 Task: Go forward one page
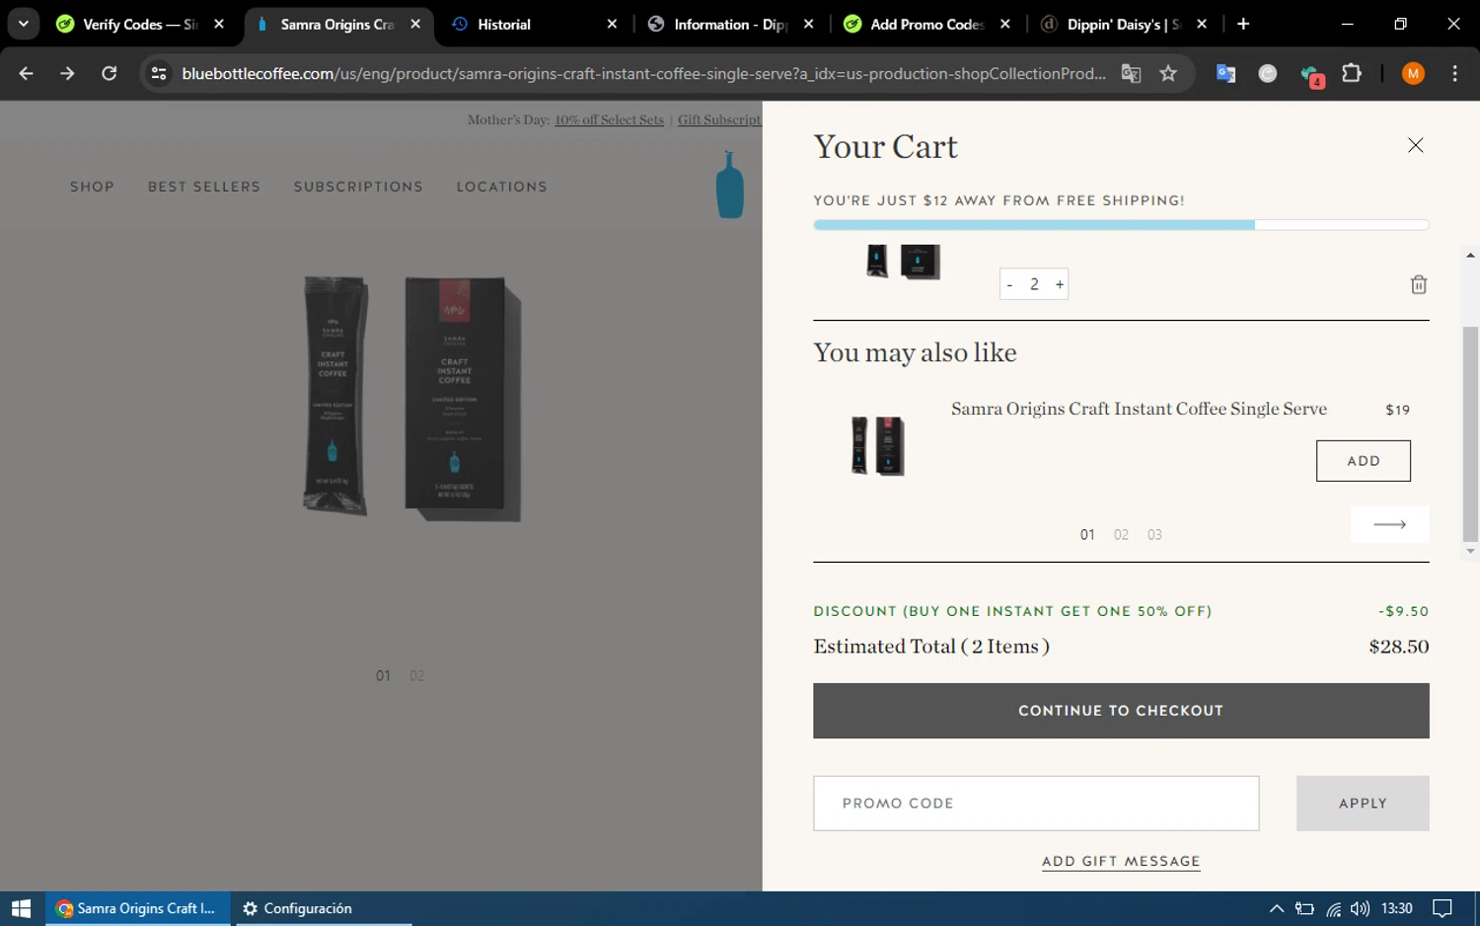(67, 73)
